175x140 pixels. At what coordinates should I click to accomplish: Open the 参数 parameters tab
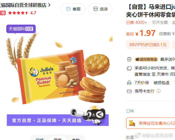pos(76,139)
